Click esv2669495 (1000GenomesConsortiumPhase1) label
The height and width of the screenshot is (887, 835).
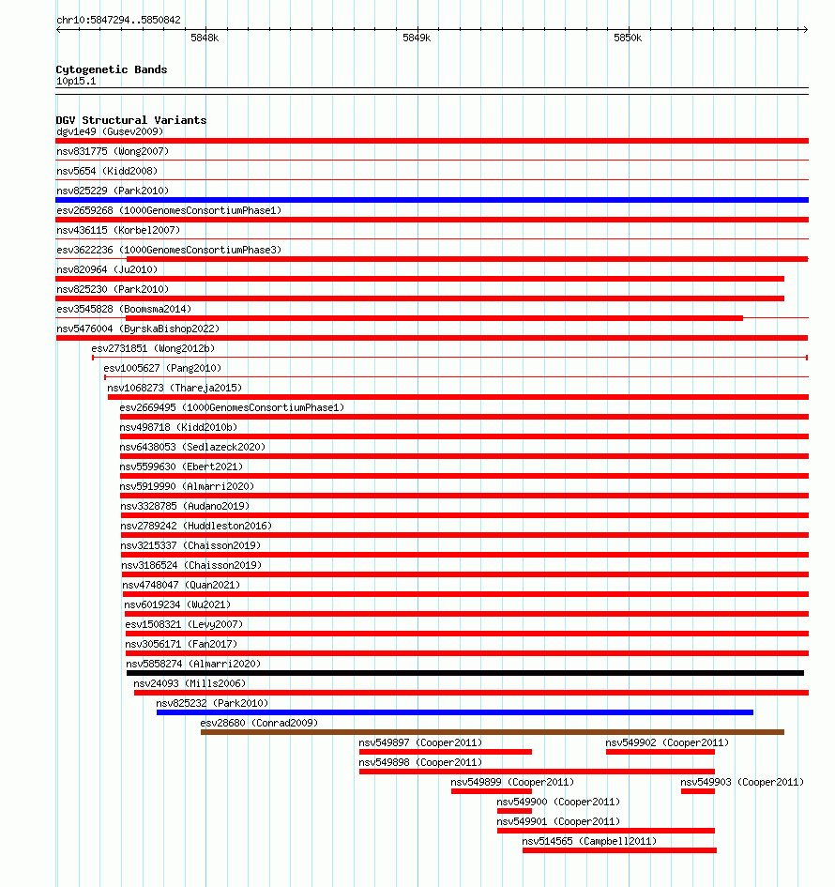point(232,408)
